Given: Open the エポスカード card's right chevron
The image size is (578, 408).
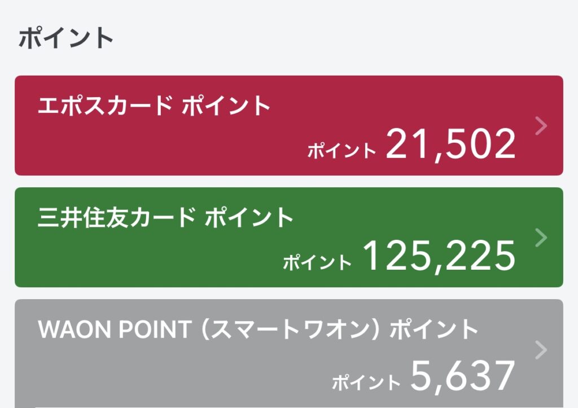Looking at the screenshot, I should point(541,126).
